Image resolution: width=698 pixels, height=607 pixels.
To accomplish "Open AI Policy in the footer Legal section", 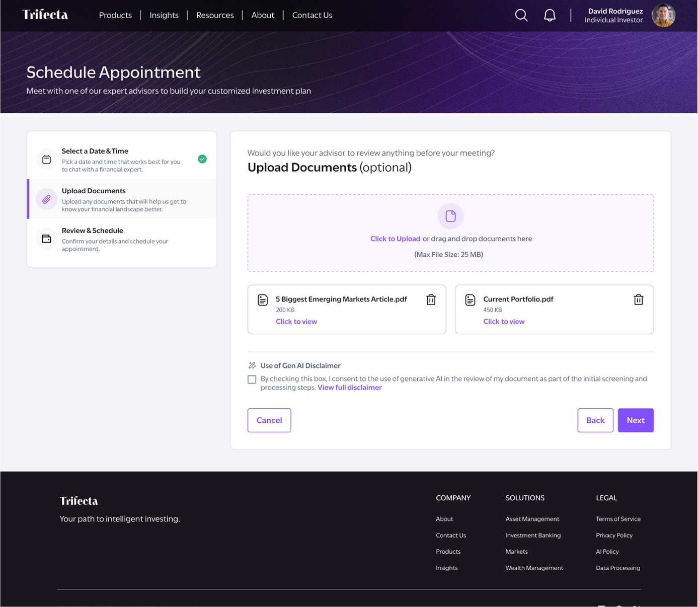I will [607, 552].
